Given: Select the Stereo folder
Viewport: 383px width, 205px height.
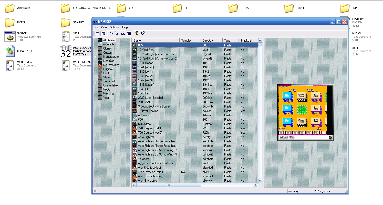Looking at the screenshot, I should (107, 77).
